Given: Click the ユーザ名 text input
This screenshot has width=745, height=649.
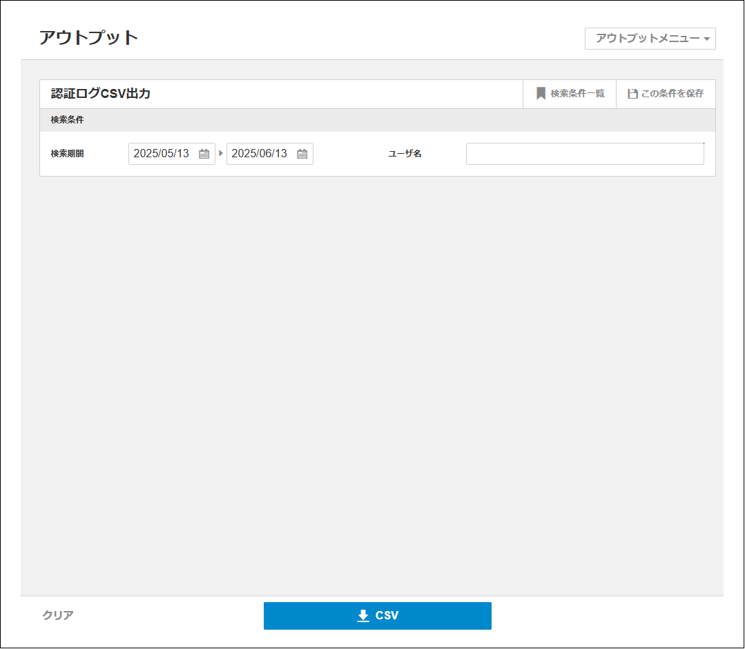Looking at the screenshot, I should tap(585, 153).
